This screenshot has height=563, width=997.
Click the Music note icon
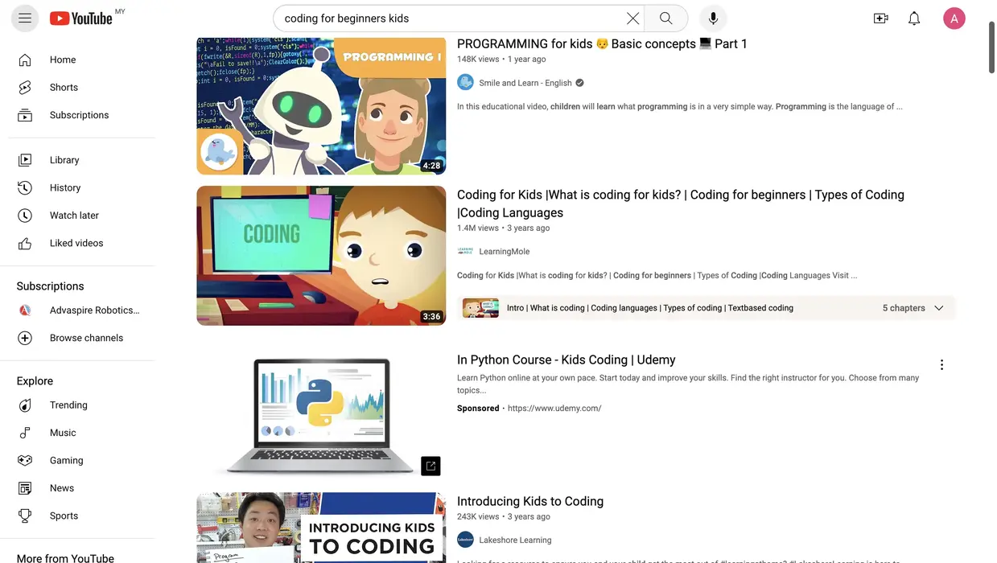[25, 433]
